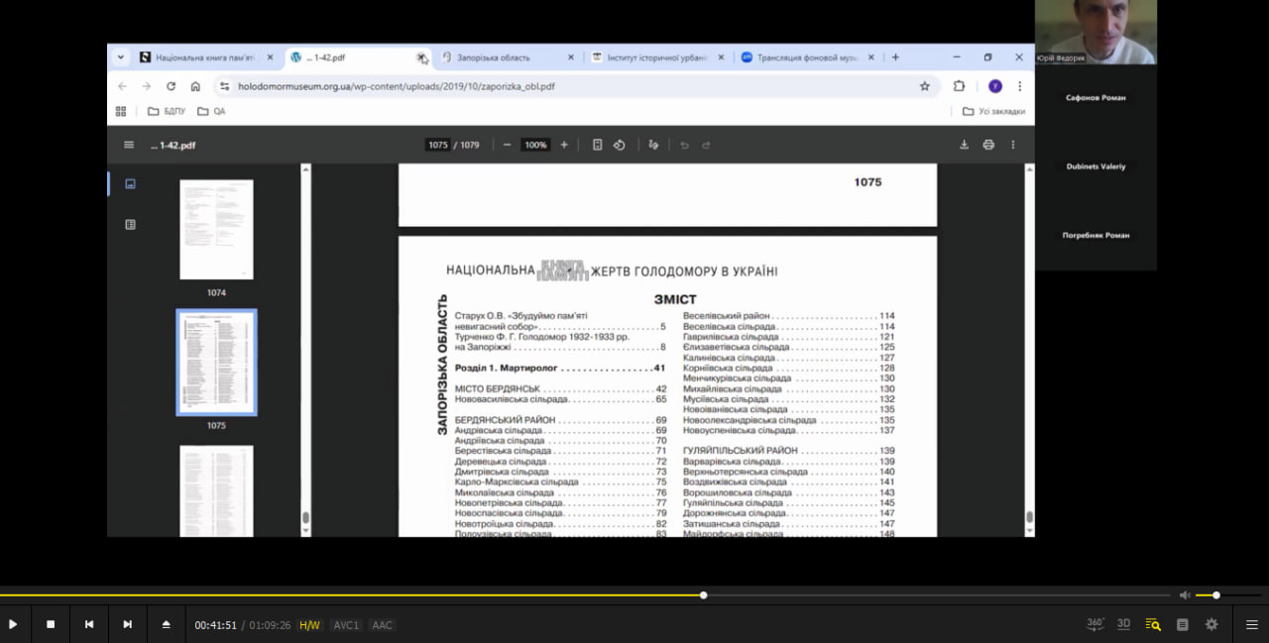Toggle 3D video mode
Image resolution: width=1269 pixels, height=643 pixels.
(1123, 624)
